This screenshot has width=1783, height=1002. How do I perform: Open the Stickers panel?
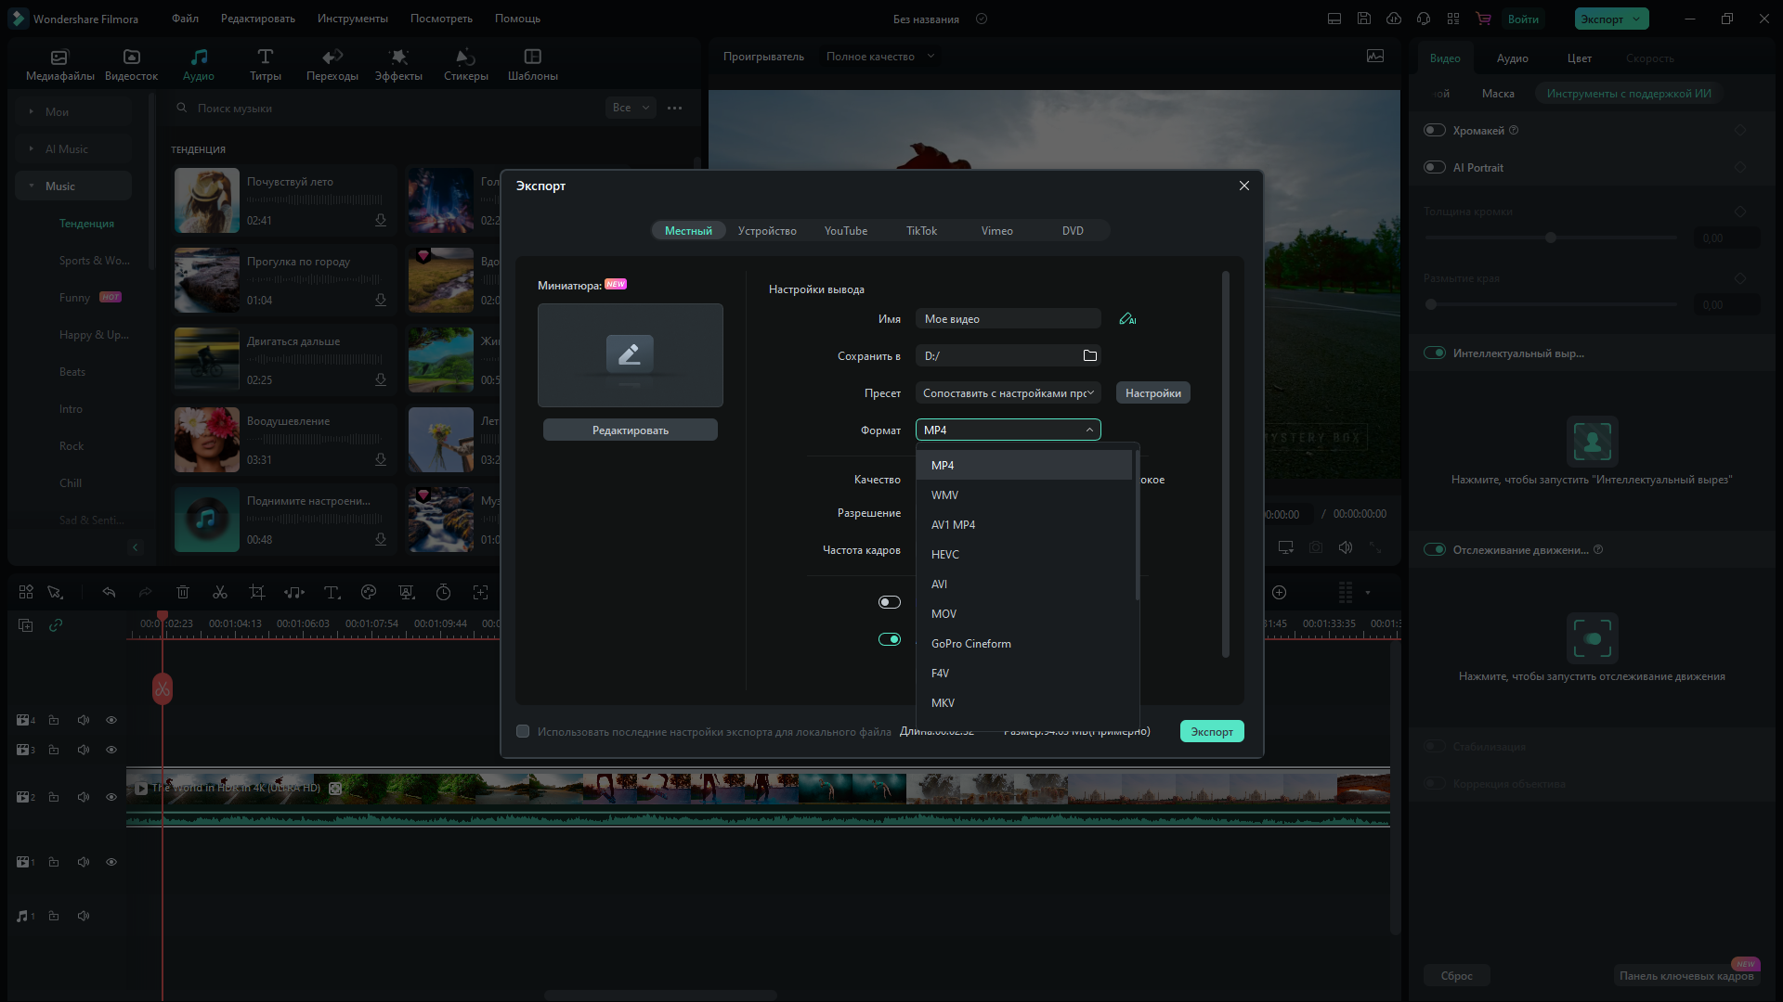coord(465,64)
